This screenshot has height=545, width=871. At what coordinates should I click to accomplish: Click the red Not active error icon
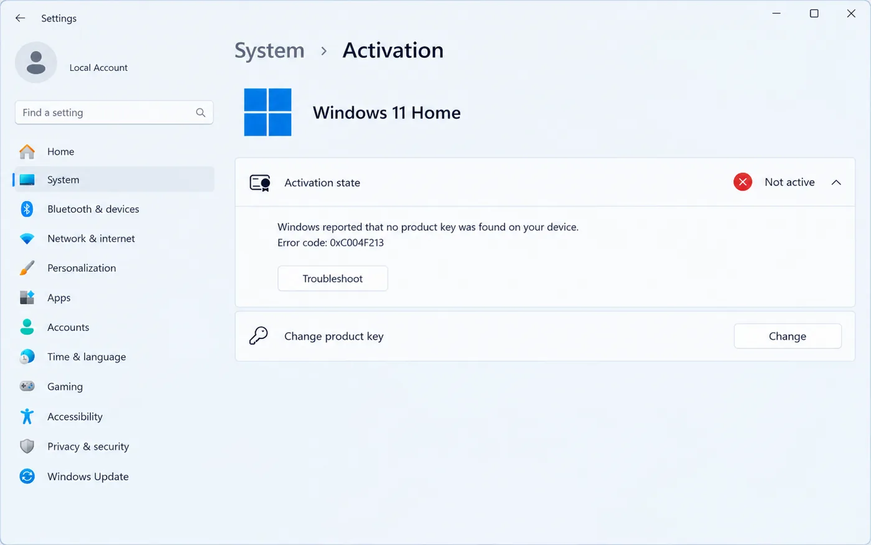point(742,182)
